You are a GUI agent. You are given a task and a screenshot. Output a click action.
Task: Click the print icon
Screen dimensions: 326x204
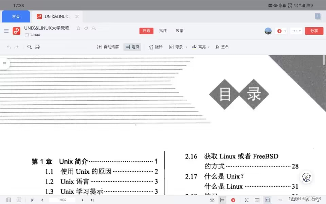coord(37,47)
